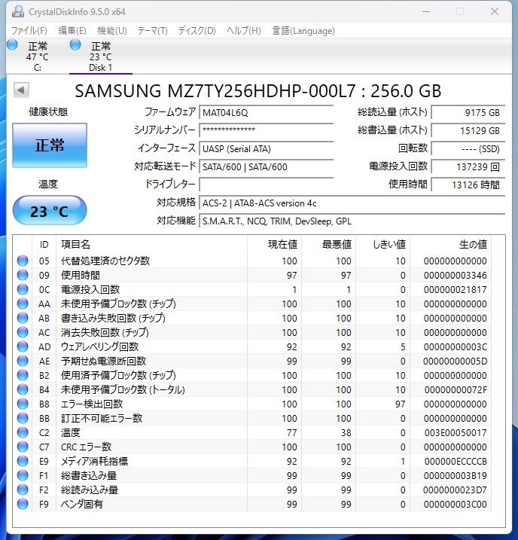Click rotation rate value ---- (SSD)
Viewport: 518px width, 540px height.
click(x=468, y=149)
